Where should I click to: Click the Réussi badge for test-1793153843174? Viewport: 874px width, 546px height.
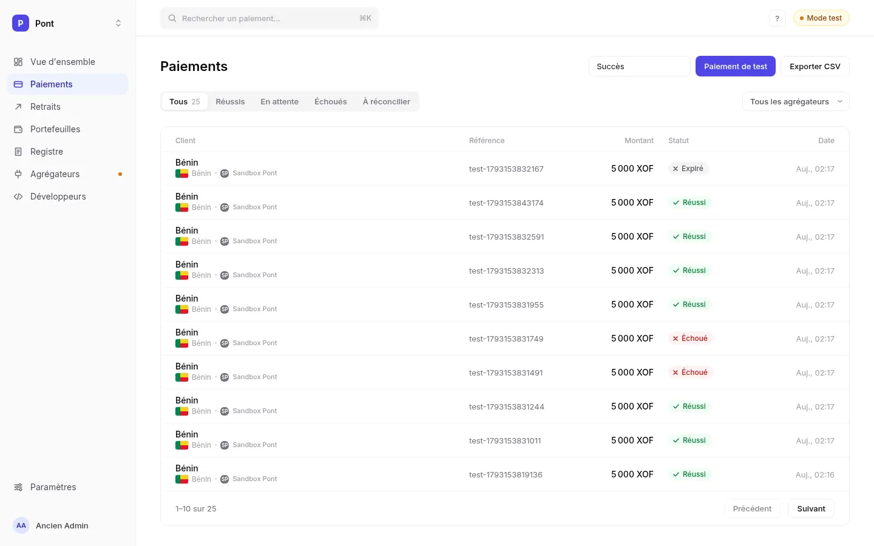[x=689, y=203]
